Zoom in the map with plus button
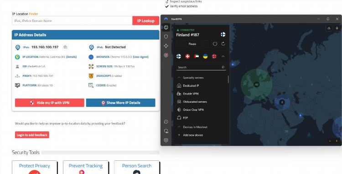 click(337, 141)
